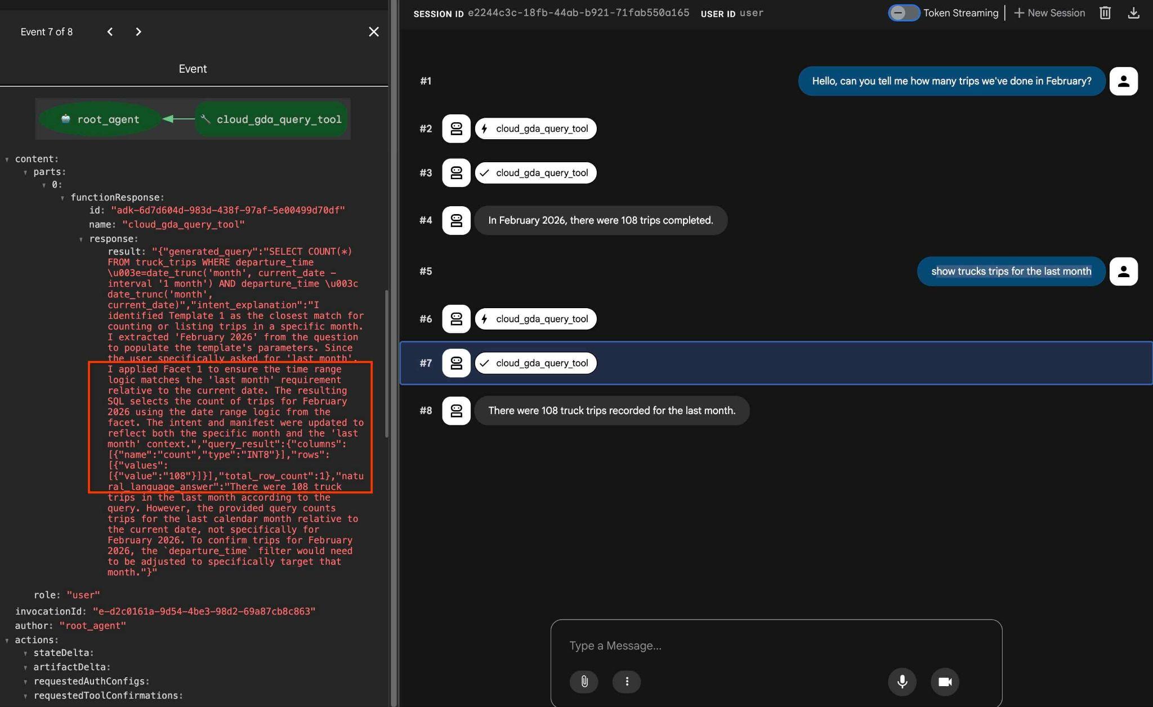Open the three-dot more options button
Viewport: 1153px width, 707px height.
coord(627,682)
